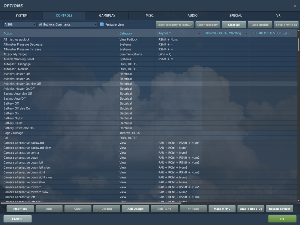Viewport: 300px width, 225px height.
Task: Expand the Keyboard column dropdown arrow
Action: pos(199,33)
